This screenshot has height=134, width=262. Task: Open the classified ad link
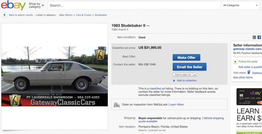(x=157, y=88)
